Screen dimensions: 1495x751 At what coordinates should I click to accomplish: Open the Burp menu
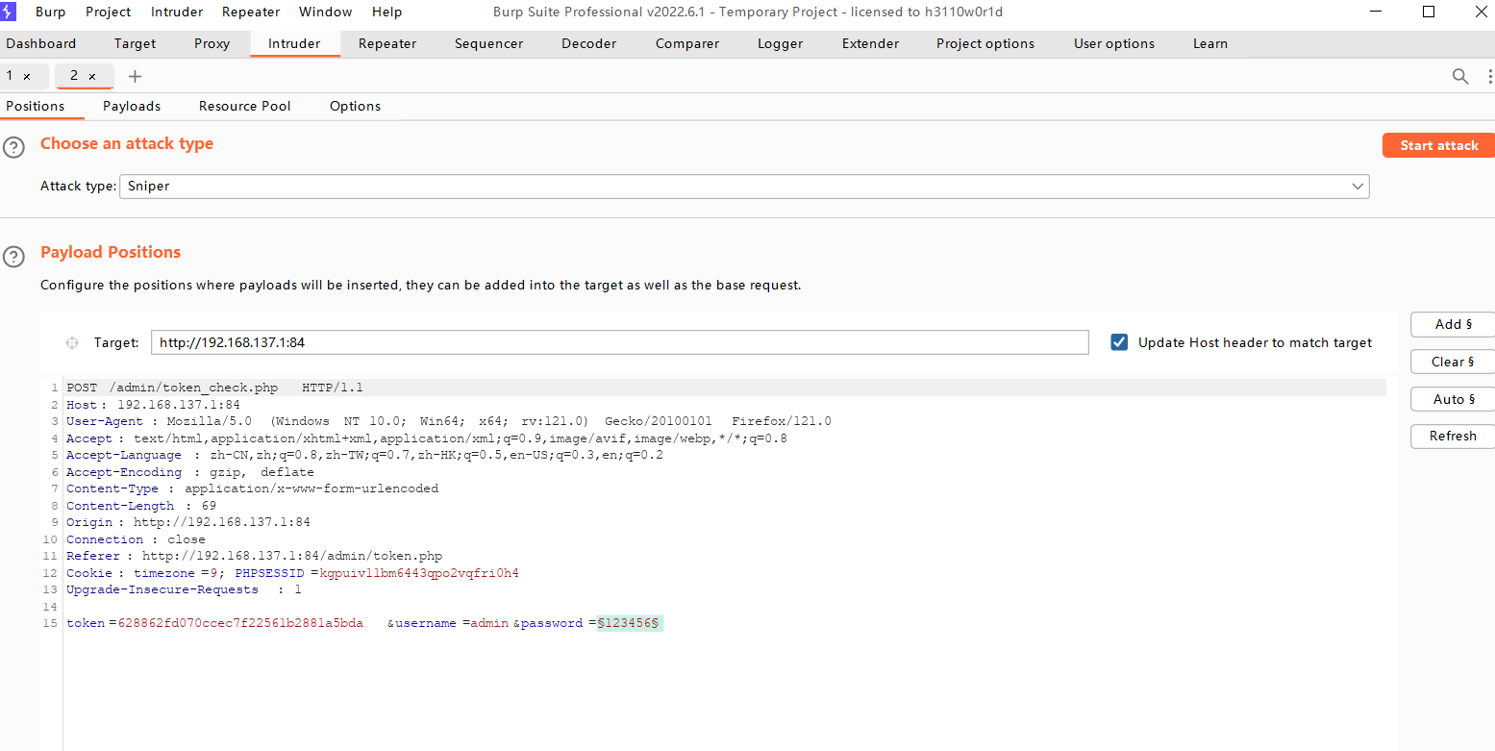tap(51, 12)
